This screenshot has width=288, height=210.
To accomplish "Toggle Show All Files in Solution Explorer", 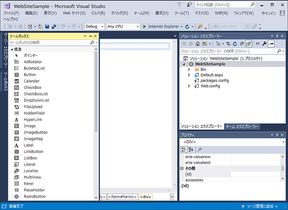I will tap(248, 44).
